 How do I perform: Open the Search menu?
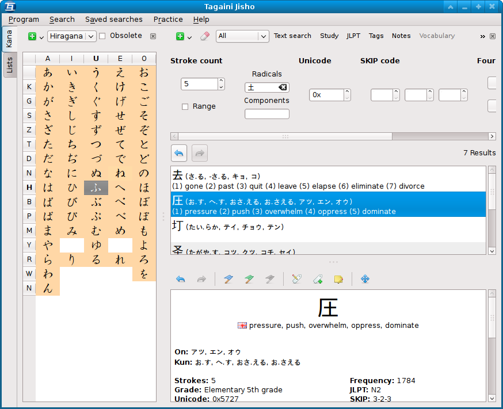pos(62,20)
